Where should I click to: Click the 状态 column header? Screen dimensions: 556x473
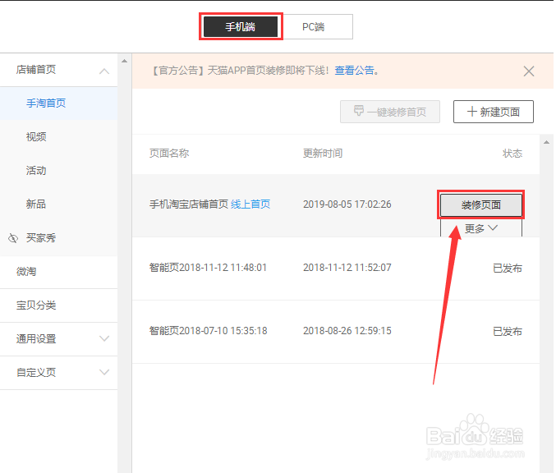coord(512,154)
